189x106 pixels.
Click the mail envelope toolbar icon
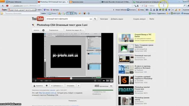(147, 10)
